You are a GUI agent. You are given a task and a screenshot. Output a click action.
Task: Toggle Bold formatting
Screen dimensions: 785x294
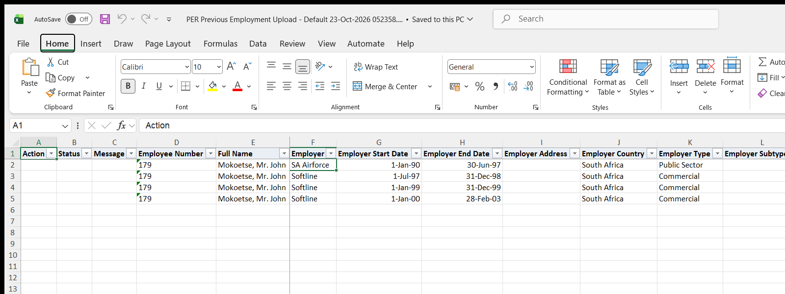coord(128,86)
